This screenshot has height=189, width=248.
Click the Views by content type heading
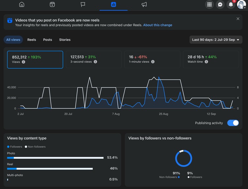click(x=27, y=138)
